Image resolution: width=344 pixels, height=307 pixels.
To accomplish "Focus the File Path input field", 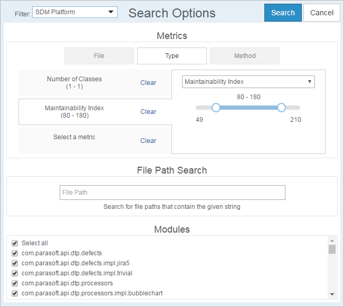I will [x=173, y=193].
